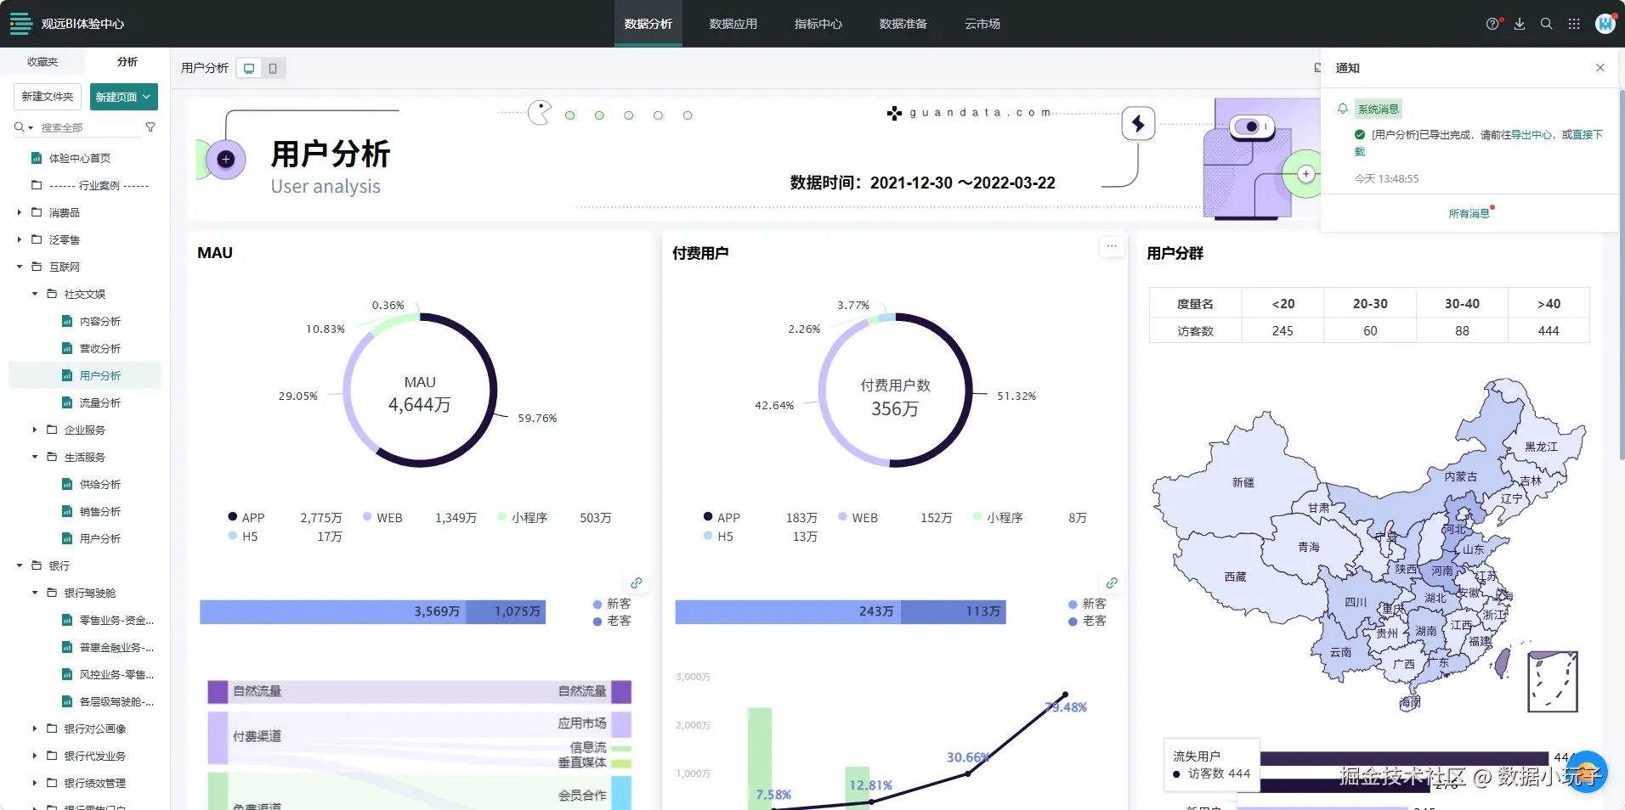Close the notification panel
Image resolution: width=1625 pixels, height=810 pixels.
[x=1600, y=68]
